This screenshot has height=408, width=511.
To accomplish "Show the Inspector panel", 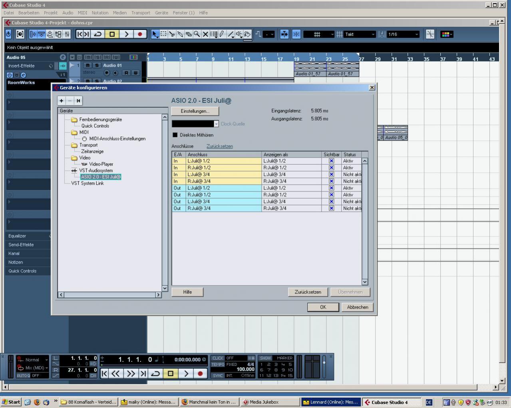I will click(x=33, y=34).
